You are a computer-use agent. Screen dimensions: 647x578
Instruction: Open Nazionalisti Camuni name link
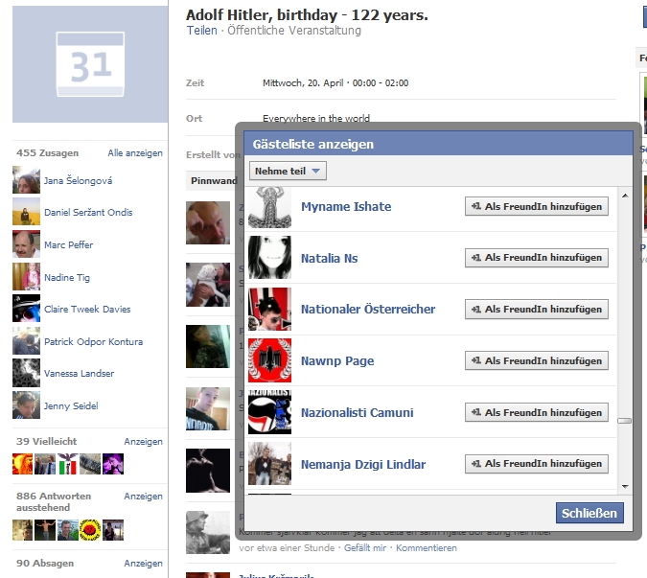point(357,412)
